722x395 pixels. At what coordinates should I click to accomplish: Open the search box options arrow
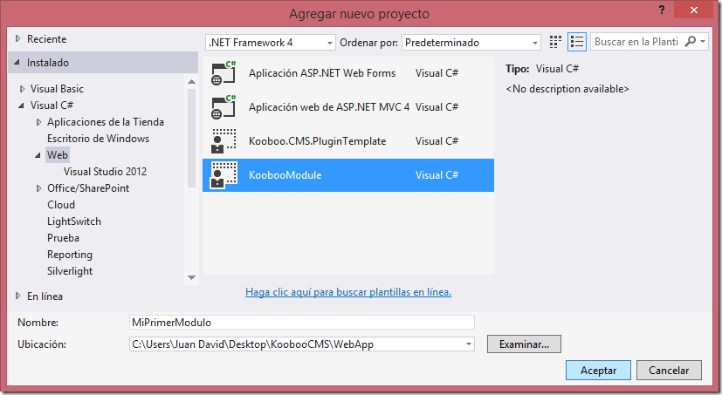point(703,41)
